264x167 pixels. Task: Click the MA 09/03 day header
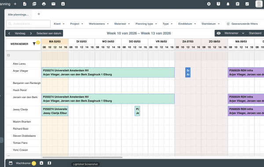point(241,42)
